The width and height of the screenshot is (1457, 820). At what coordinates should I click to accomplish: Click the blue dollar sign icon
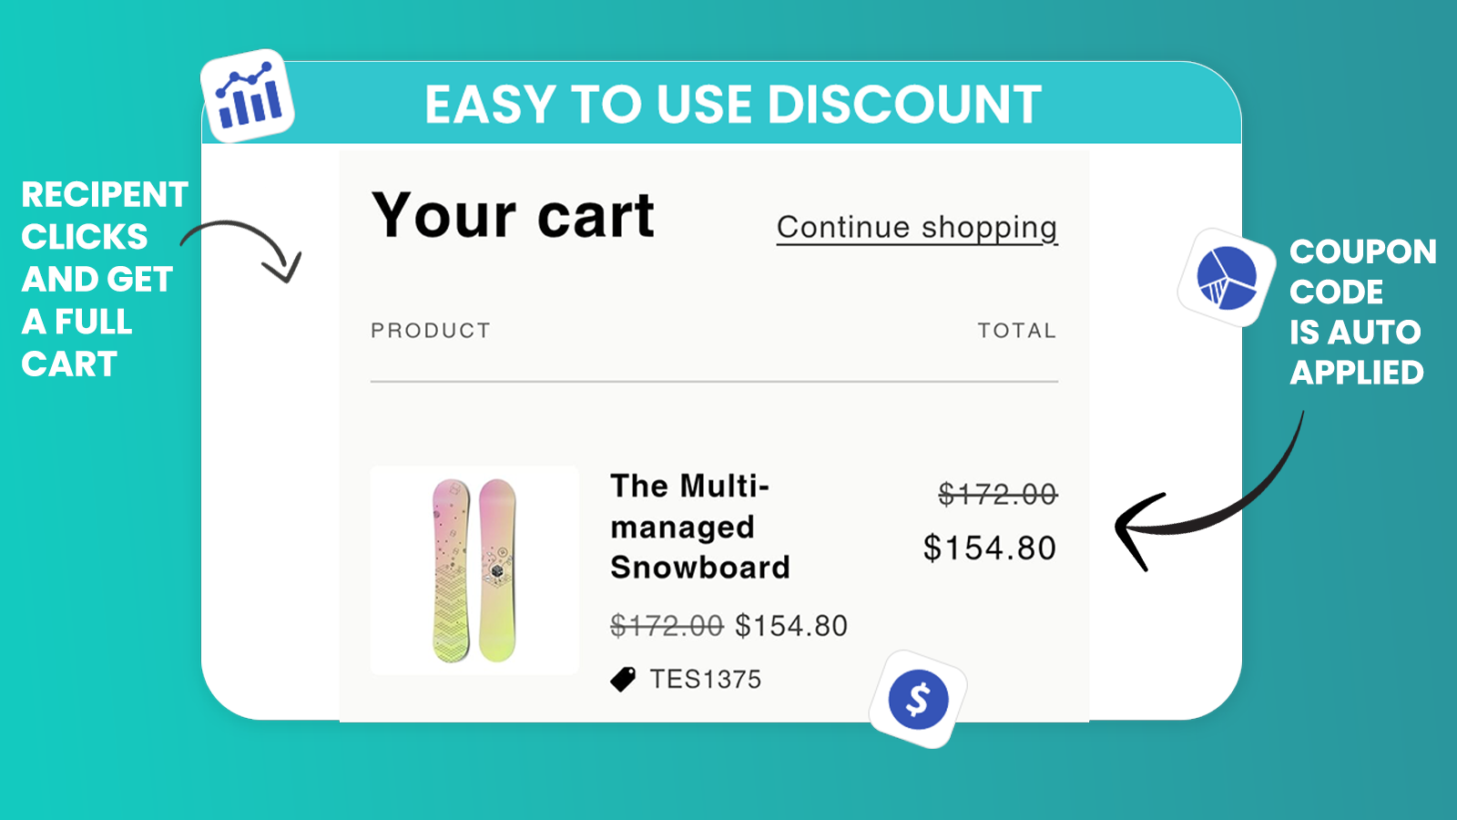pos(918,700)
